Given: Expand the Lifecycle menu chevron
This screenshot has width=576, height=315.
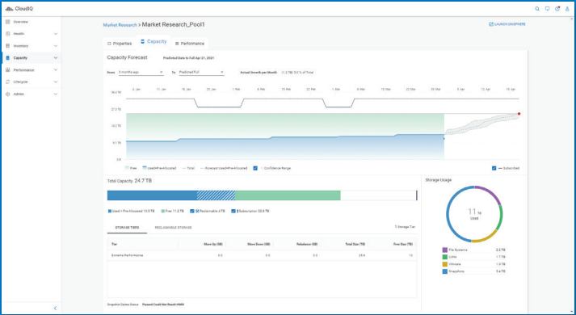Looking at the screenshot, I should point(56,82).
